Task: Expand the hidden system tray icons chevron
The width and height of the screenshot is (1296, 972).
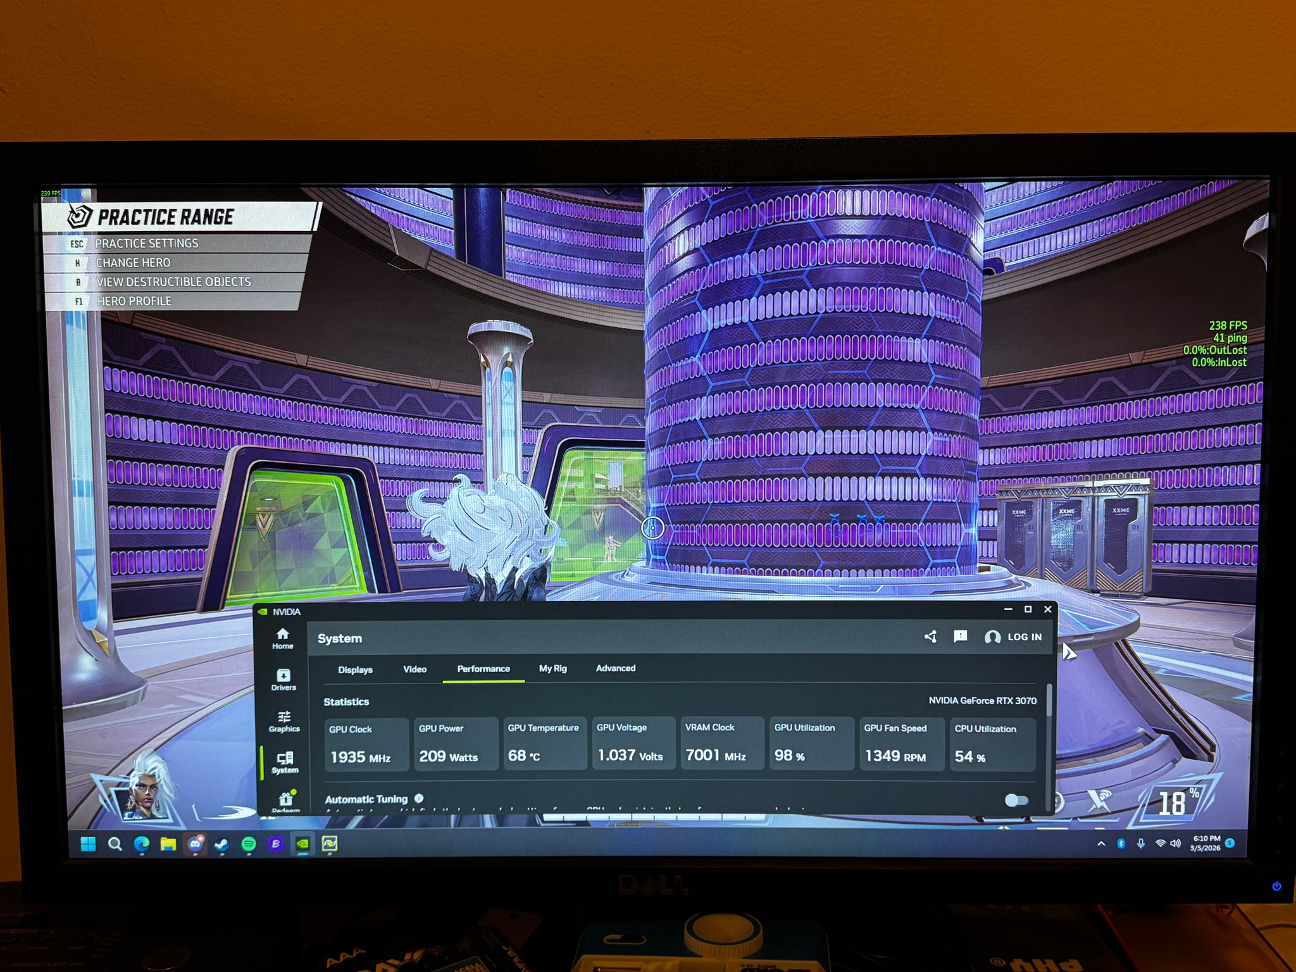Action: click(1101, 844)
